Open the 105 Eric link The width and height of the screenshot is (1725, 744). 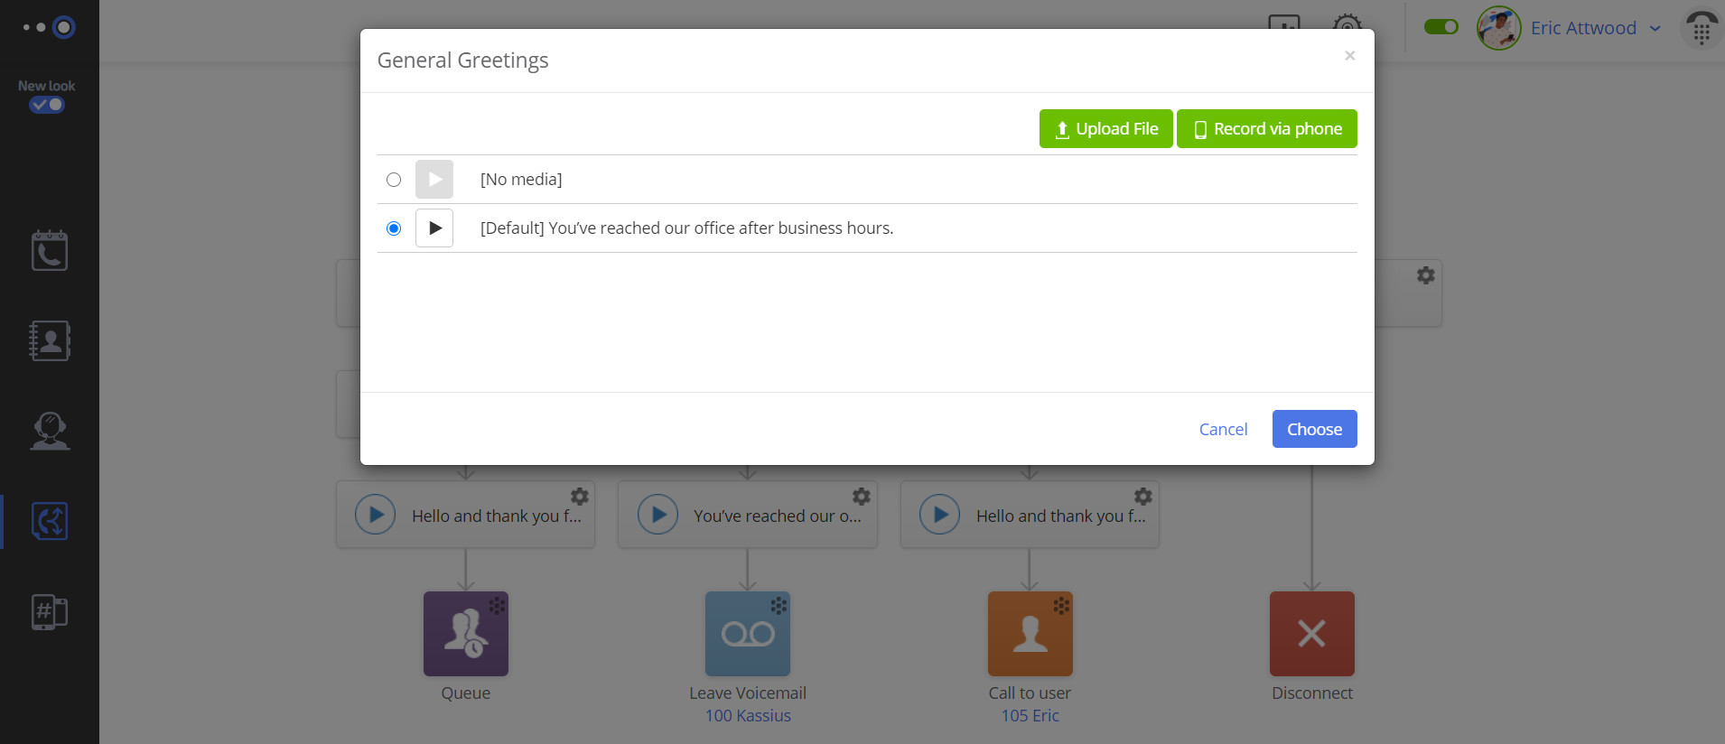(x=1030, y=716)
